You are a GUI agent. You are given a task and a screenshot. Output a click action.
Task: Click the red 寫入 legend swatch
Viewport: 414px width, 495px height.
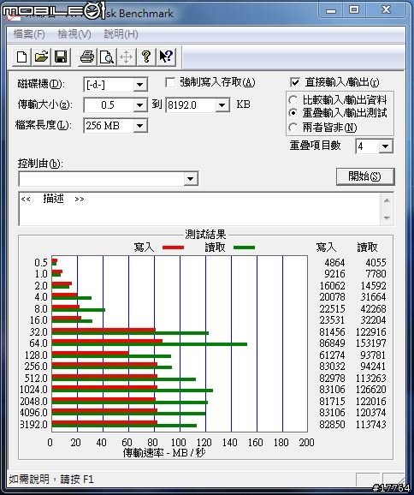[173, 247]
